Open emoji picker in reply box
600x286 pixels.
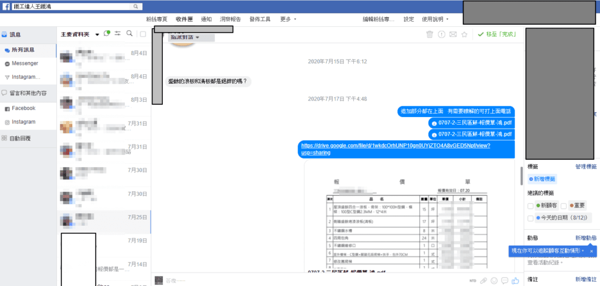[x=494, y=281]
